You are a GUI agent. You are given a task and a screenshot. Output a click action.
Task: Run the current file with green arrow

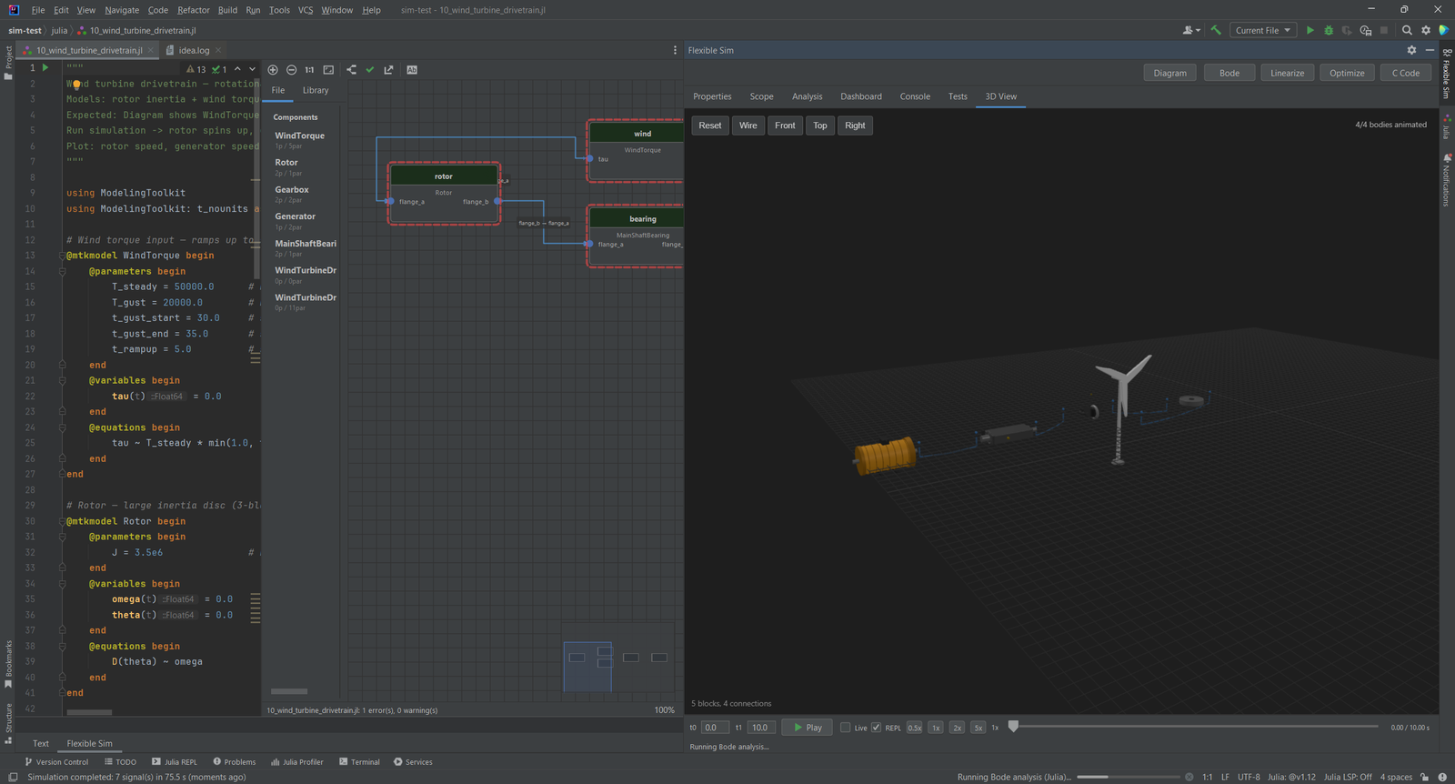click(x=1310, y=30)
